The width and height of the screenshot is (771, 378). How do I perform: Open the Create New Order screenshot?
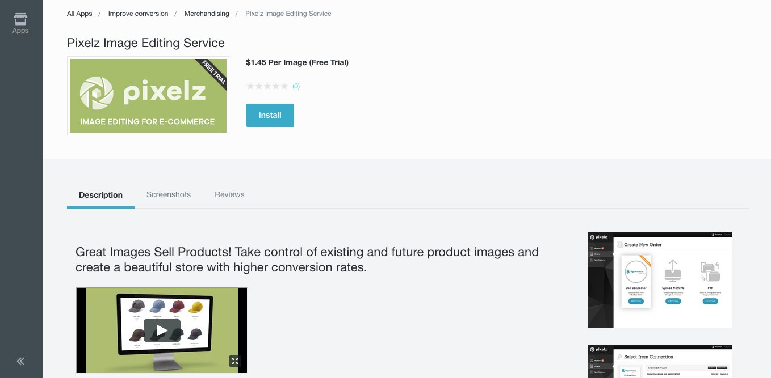click(x=660, y=280)
